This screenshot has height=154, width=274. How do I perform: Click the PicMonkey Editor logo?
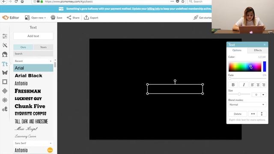(10, 18)
